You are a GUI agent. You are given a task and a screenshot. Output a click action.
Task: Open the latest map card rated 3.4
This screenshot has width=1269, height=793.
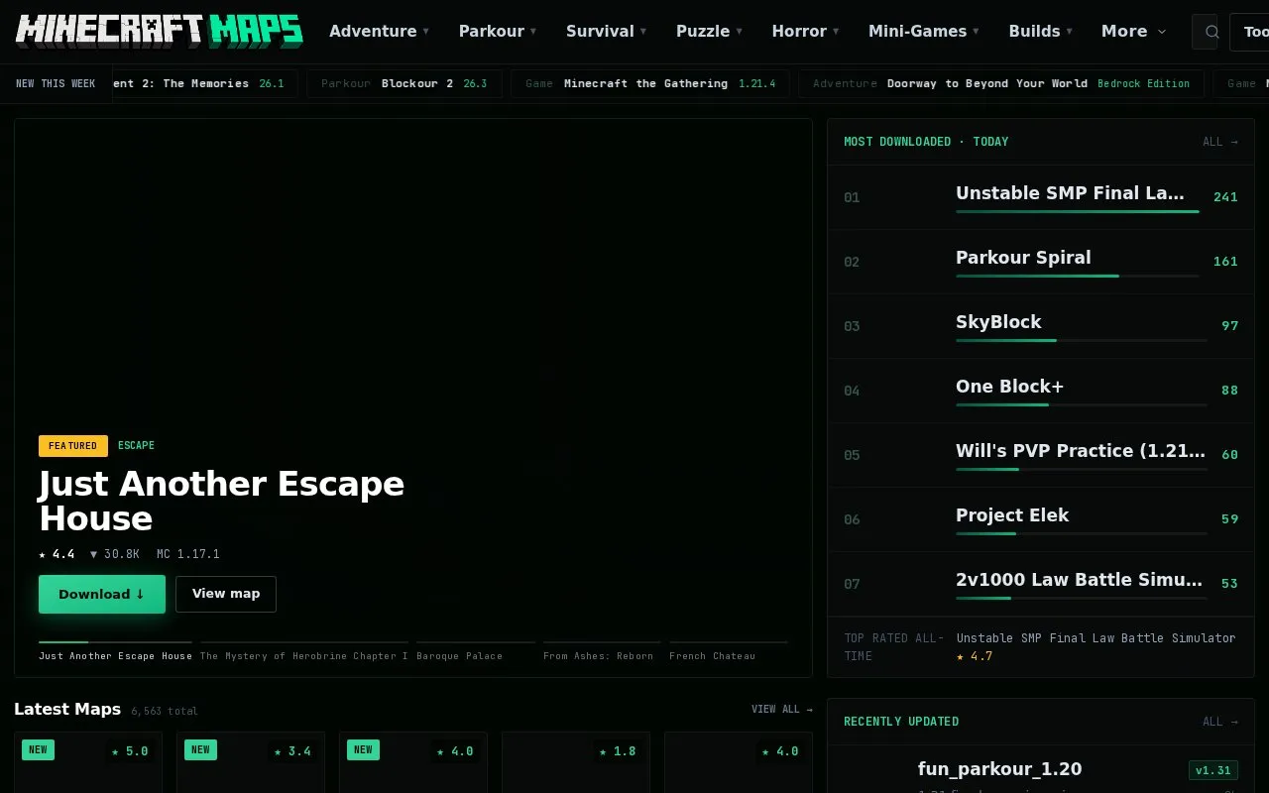(251, 761)
